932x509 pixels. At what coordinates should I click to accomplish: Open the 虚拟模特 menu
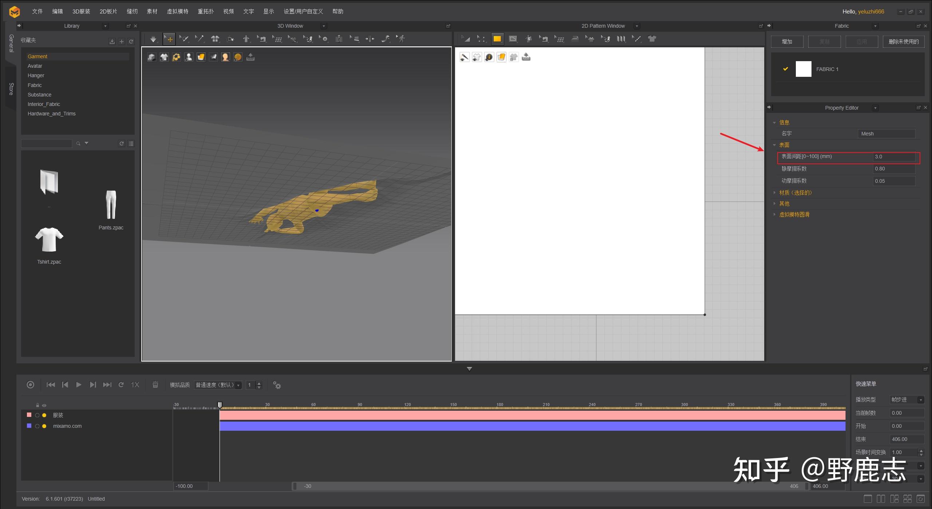point(177,11)
